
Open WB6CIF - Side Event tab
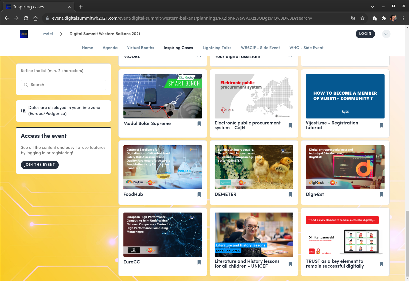click(x=261, y=48)
